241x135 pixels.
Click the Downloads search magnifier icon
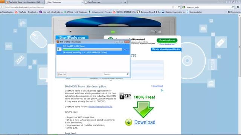click(x=127, y=74)
